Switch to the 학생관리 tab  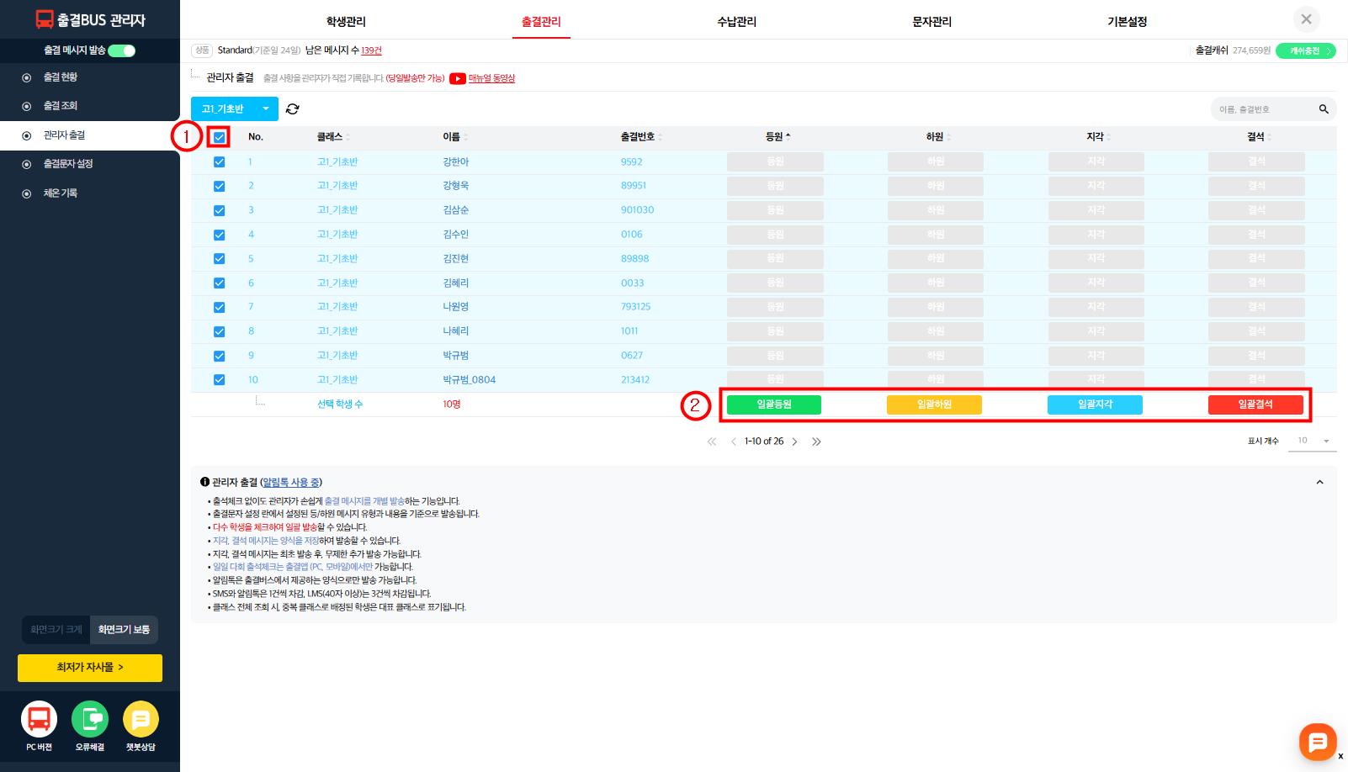pyautogui.click(x=346, y=22)
